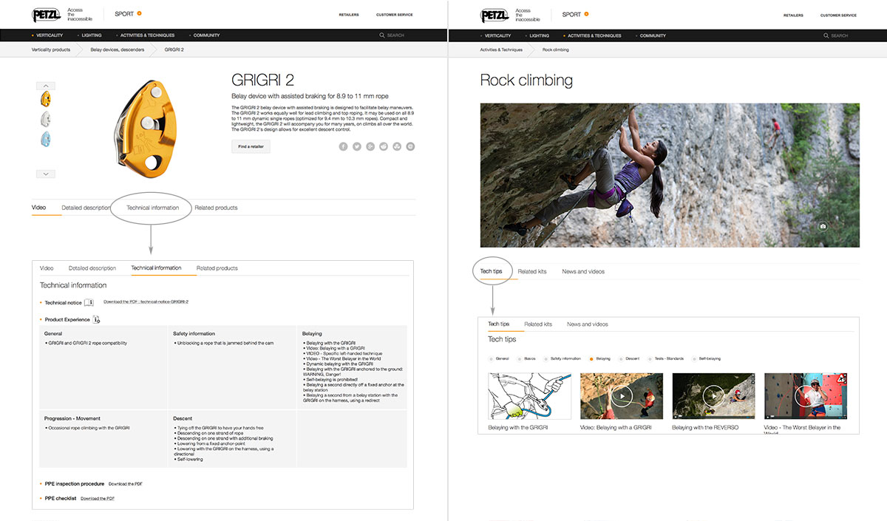Screen dimensions: 887x521
Task: Open the orange SPORT switcher on the Rock climbing page
Action: pyautogui.click(x=587, y=13)
